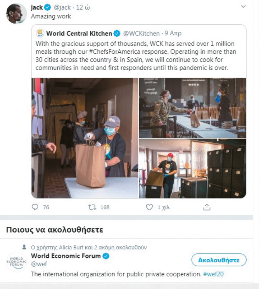Open the left photo of worker with paper bag

[85, 138]
